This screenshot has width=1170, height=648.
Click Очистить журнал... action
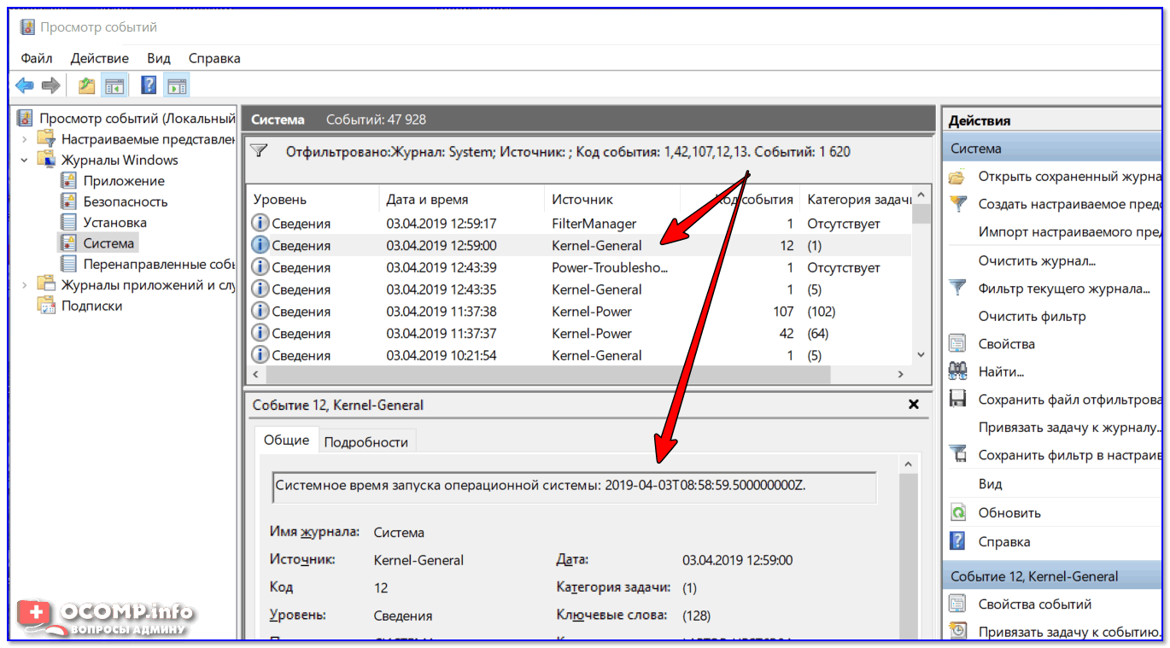1037,260
